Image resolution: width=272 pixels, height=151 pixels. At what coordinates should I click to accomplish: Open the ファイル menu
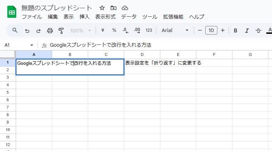tap(32, 17)
